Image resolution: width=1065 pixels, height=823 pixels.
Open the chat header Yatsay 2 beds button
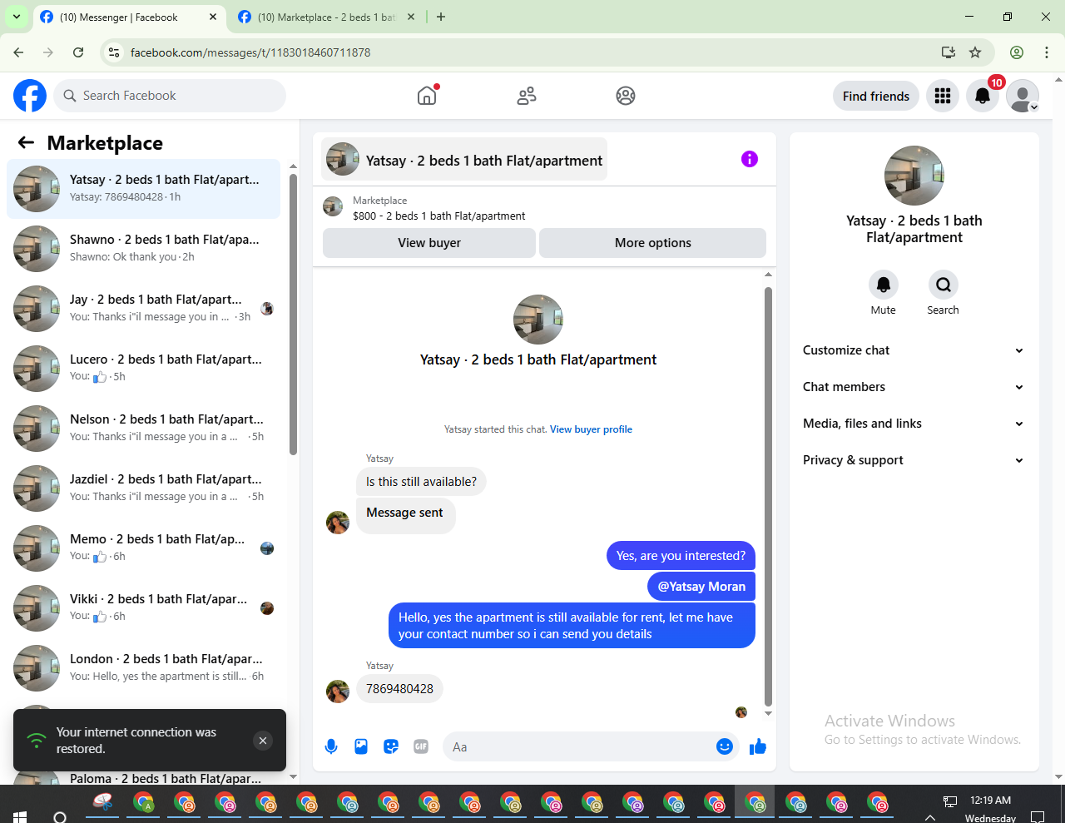[464, 160]
